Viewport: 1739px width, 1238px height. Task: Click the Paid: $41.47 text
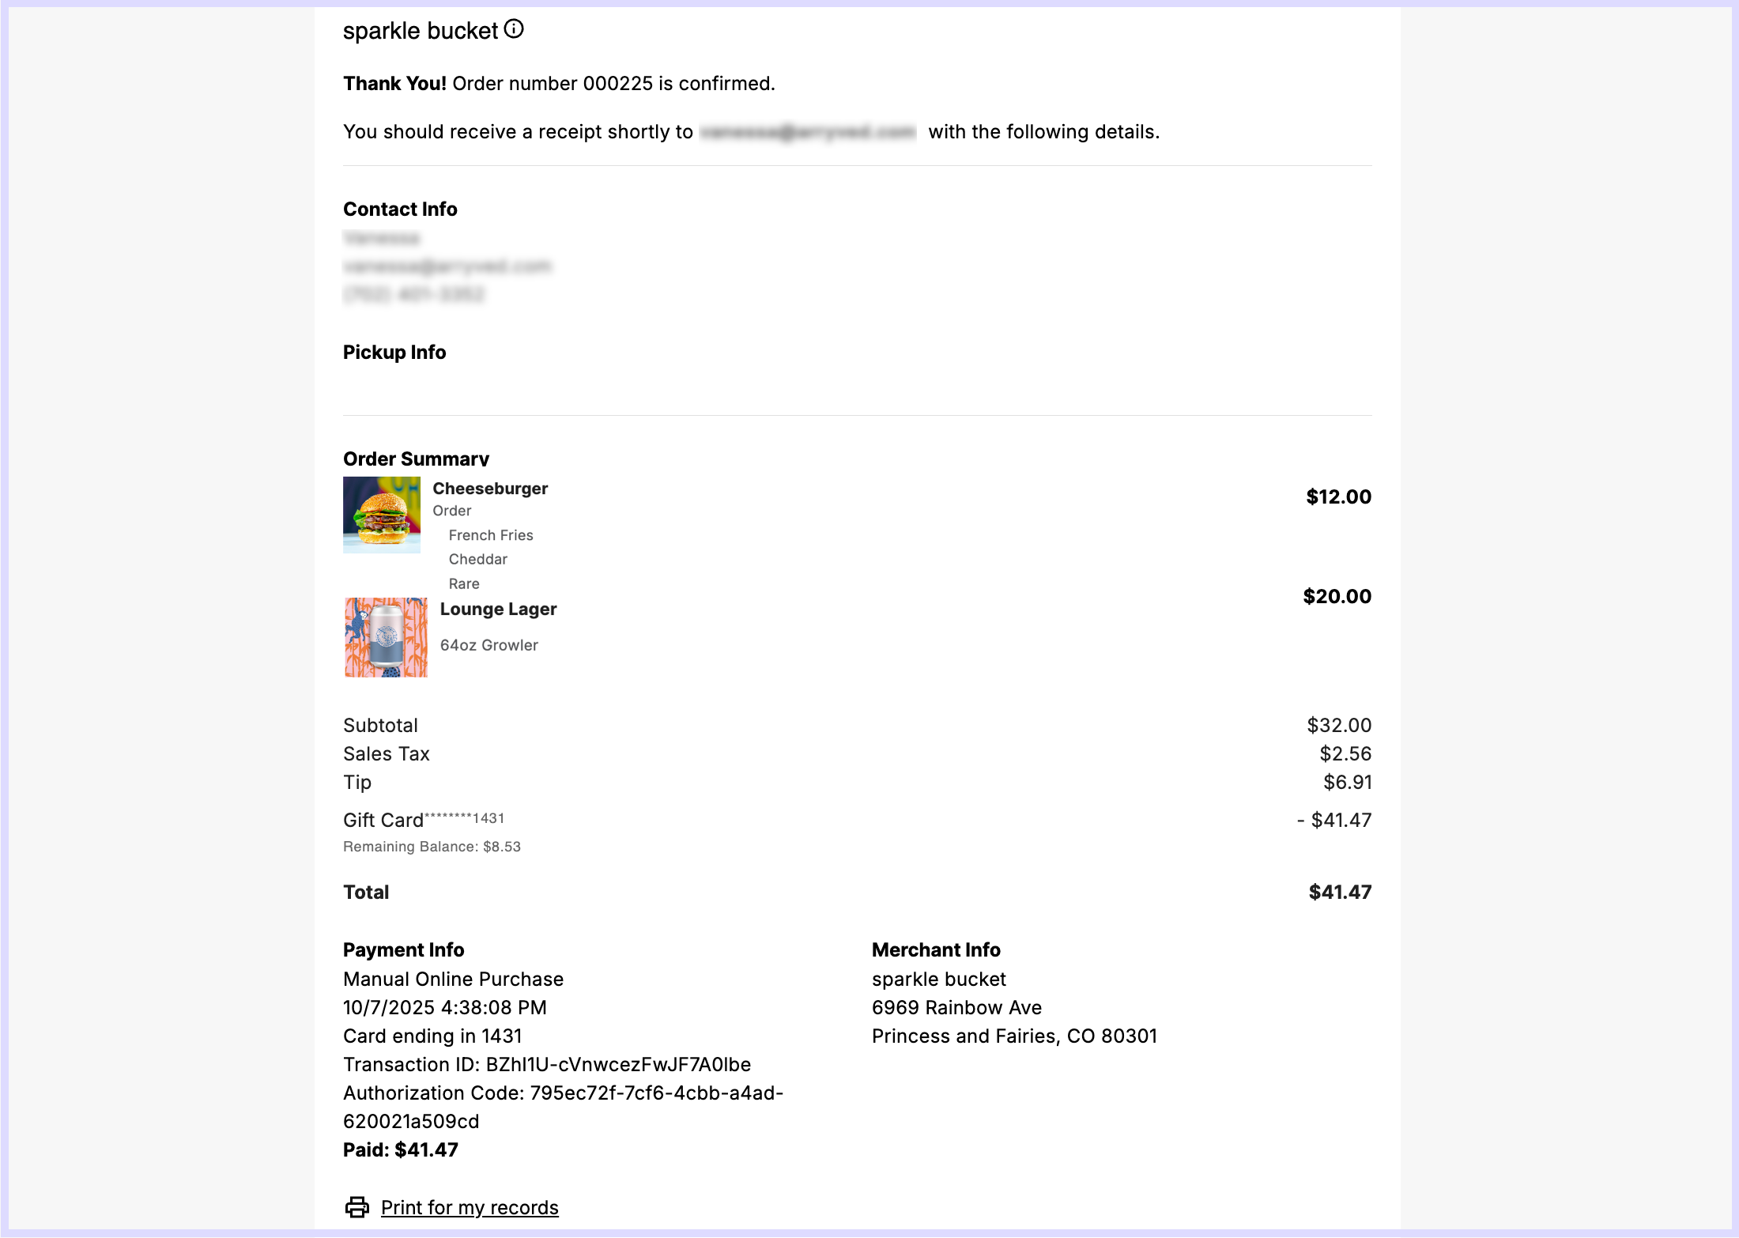click(x=401, y=1150)
